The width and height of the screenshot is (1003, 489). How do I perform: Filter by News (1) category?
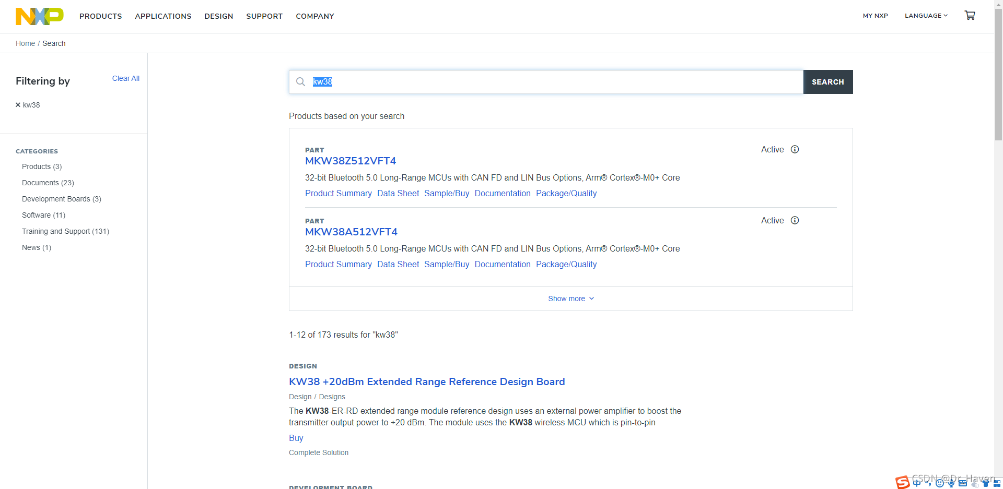tap(37, 247)
